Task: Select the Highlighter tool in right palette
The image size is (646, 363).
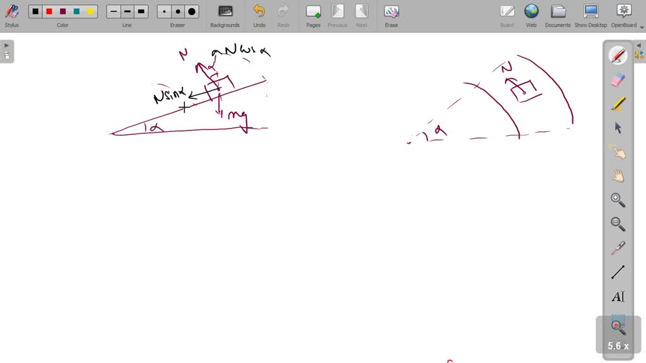Action: [x=618, y=103]
